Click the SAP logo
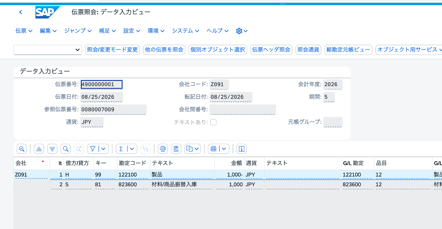This screenshot has height=229, width=442. (48, 12)
